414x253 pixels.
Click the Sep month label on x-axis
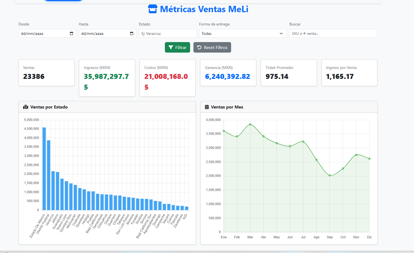click(330, 237)
